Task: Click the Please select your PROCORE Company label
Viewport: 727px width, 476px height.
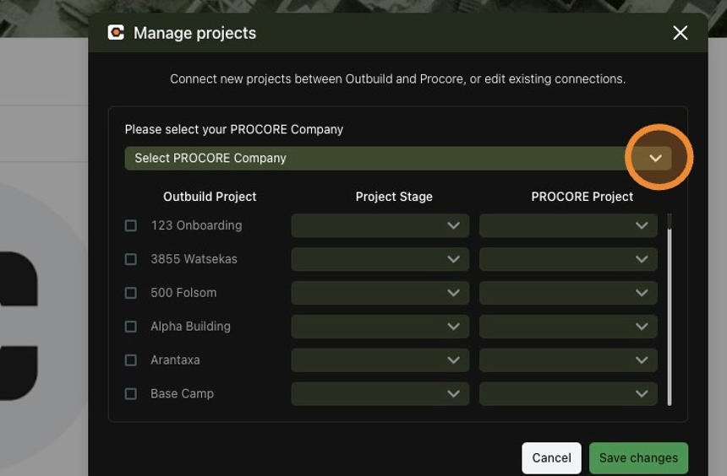Action: click(x=234, y=130)
